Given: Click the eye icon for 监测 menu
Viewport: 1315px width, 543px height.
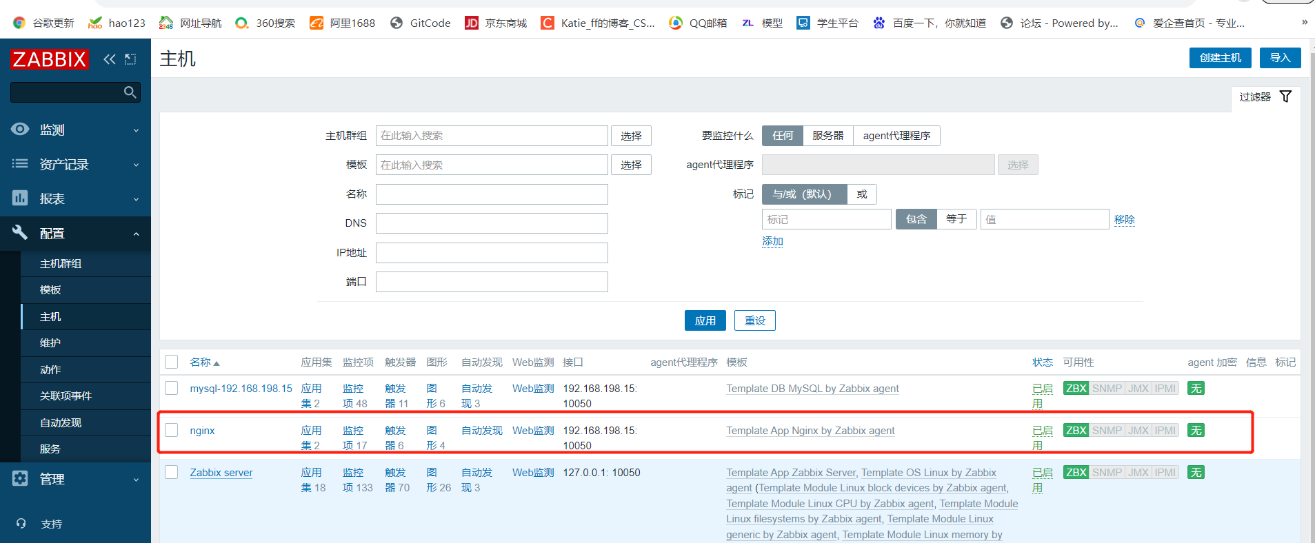Looking at the screenshot, I should coord(20,129).
